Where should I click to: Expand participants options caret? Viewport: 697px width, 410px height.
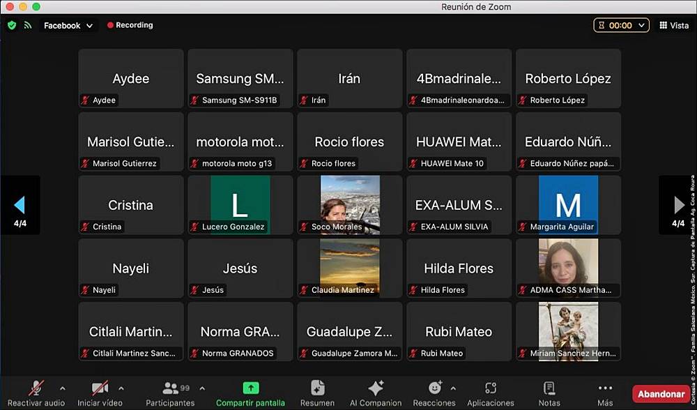point(202,388)
